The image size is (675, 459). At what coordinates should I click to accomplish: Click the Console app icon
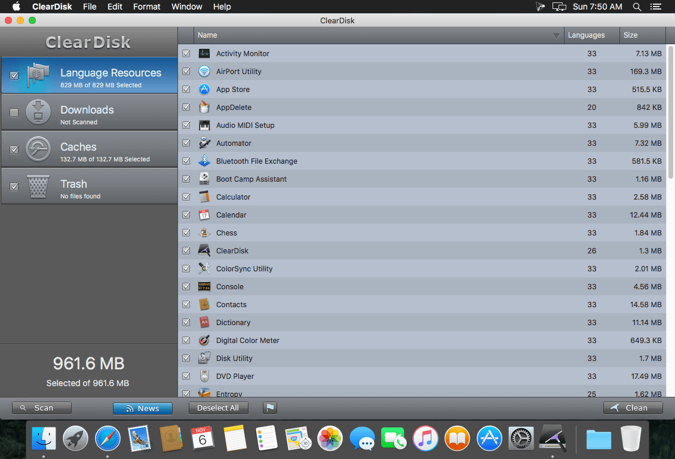click(204, 287)
